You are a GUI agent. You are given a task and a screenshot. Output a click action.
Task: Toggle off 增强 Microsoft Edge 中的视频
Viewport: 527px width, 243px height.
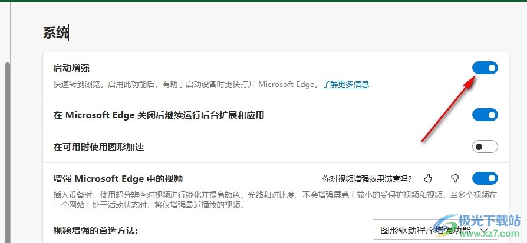point(485,178)
